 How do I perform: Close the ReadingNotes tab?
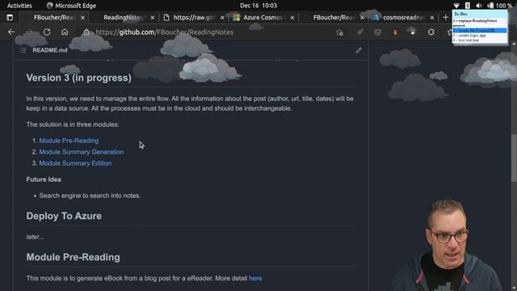(153, 18)
